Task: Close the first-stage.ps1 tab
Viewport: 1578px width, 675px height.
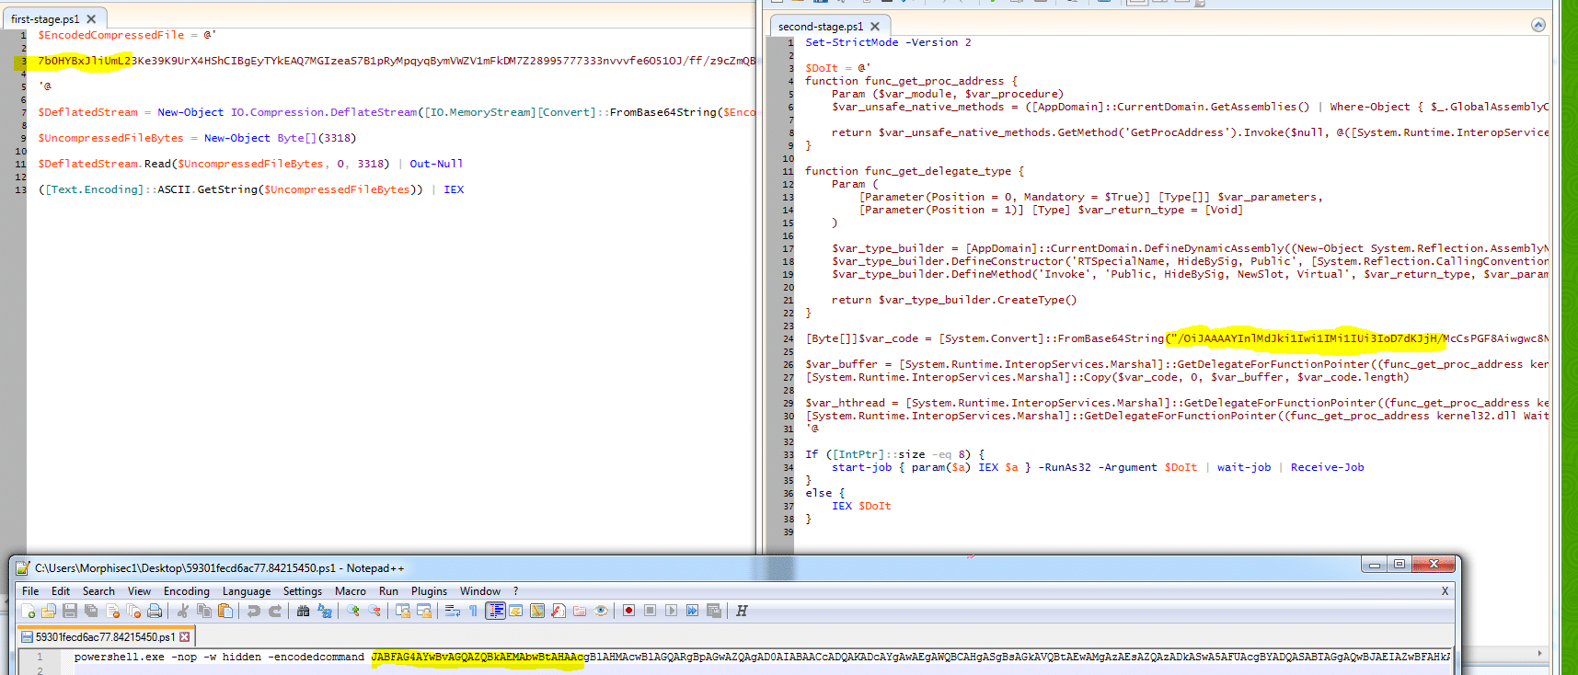Action: point(91,18)
